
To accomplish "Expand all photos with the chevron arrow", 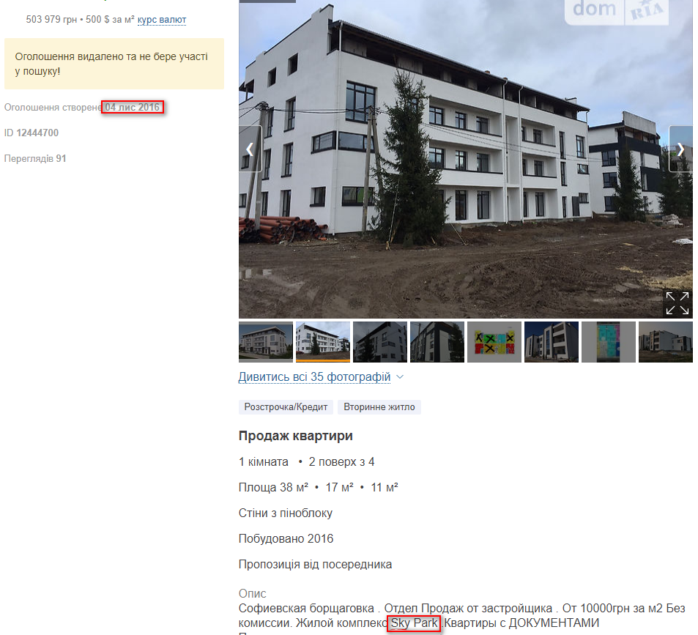I will [400, 377].
